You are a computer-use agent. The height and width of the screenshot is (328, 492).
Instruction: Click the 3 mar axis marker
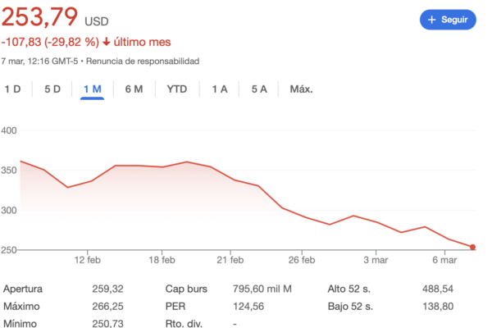(376, 260)
